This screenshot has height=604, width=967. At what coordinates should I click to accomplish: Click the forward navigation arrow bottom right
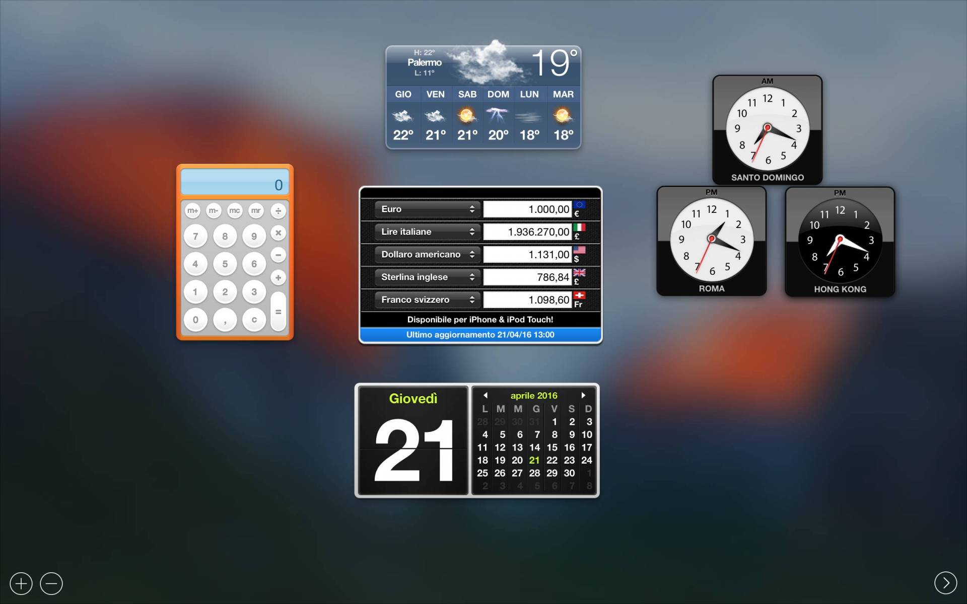pyautogui.click(x=945, y=583)
